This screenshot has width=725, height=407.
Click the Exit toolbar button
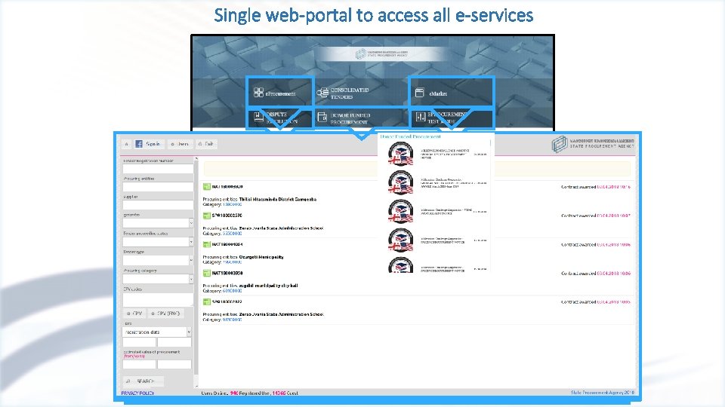(205, 144)
